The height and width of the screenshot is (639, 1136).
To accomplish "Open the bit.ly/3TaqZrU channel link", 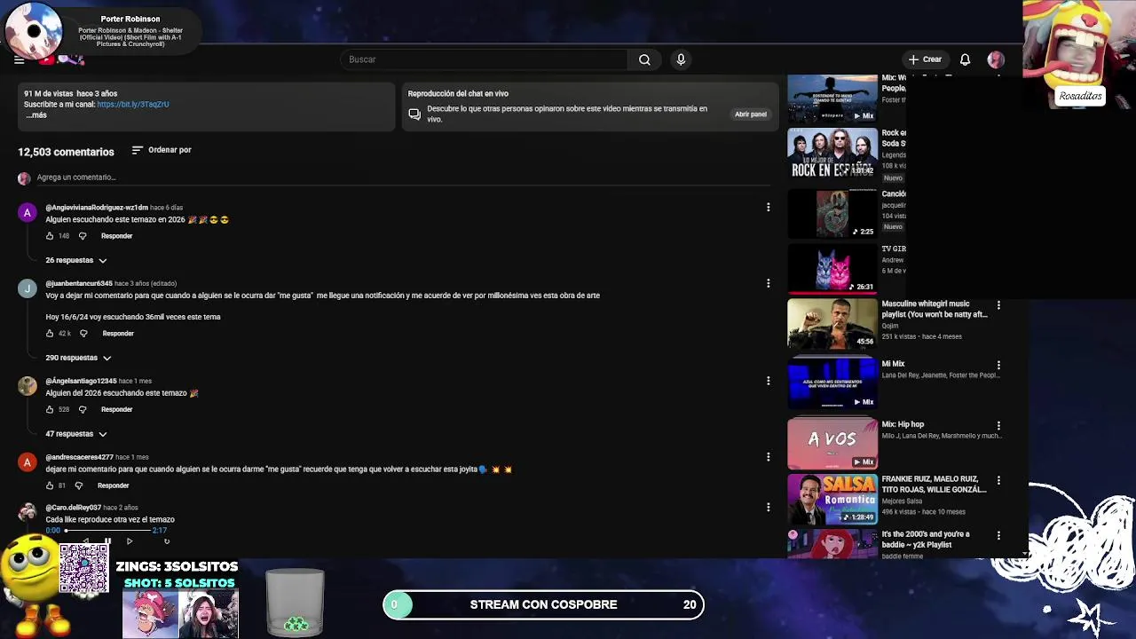I will click(x=133, y=105).
